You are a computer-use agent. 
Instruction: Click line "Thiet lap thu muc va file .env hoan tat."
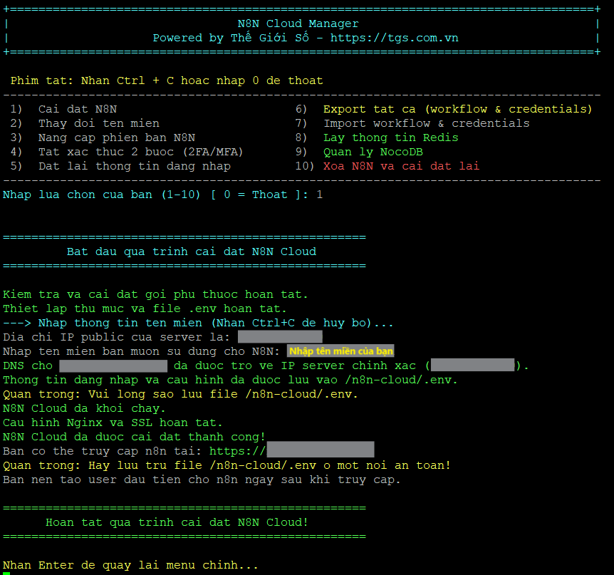click(145, 309)
